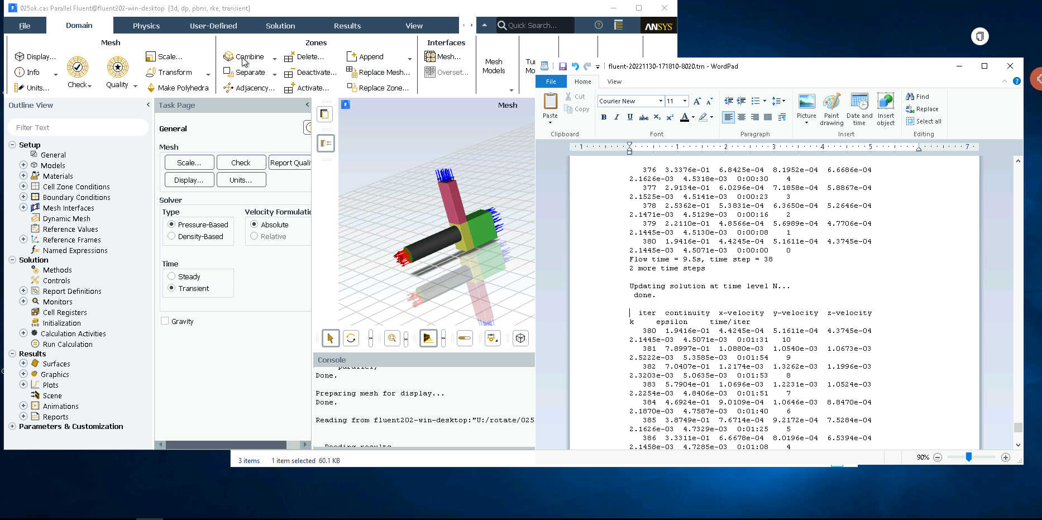
Task: Click the Task Page horizontal scrollbar
Action: click(226, 445)
